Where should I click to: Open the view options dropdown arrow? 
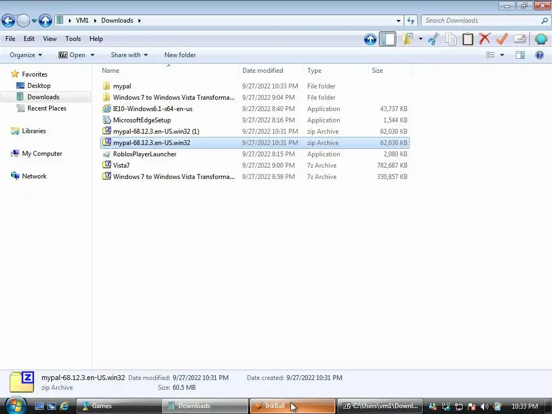point(502,55)
